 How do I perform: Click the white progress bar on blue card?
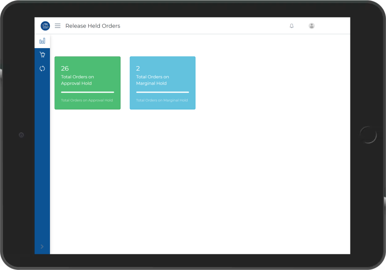click(162, 92)
